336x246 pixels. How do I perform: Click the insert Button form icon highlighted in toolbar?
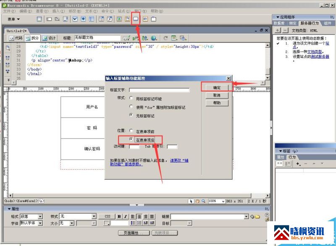coord(136,19)
